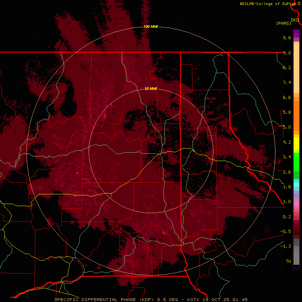Select the 8.2 scale value
This screenshot has height=302, width=302.
(287, 67)
